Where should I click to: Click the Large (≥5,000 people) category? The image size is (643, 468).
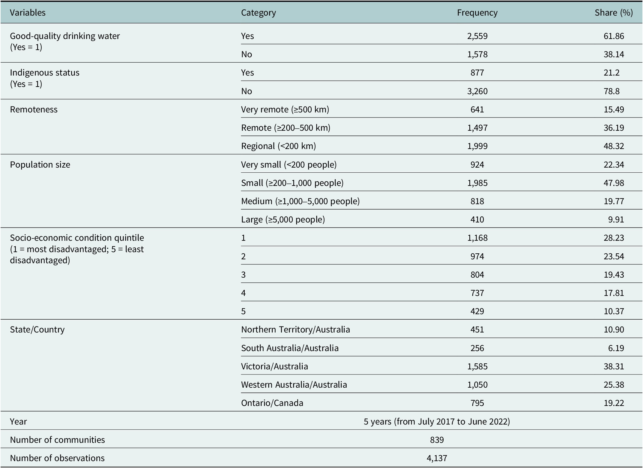pos(283,219)
